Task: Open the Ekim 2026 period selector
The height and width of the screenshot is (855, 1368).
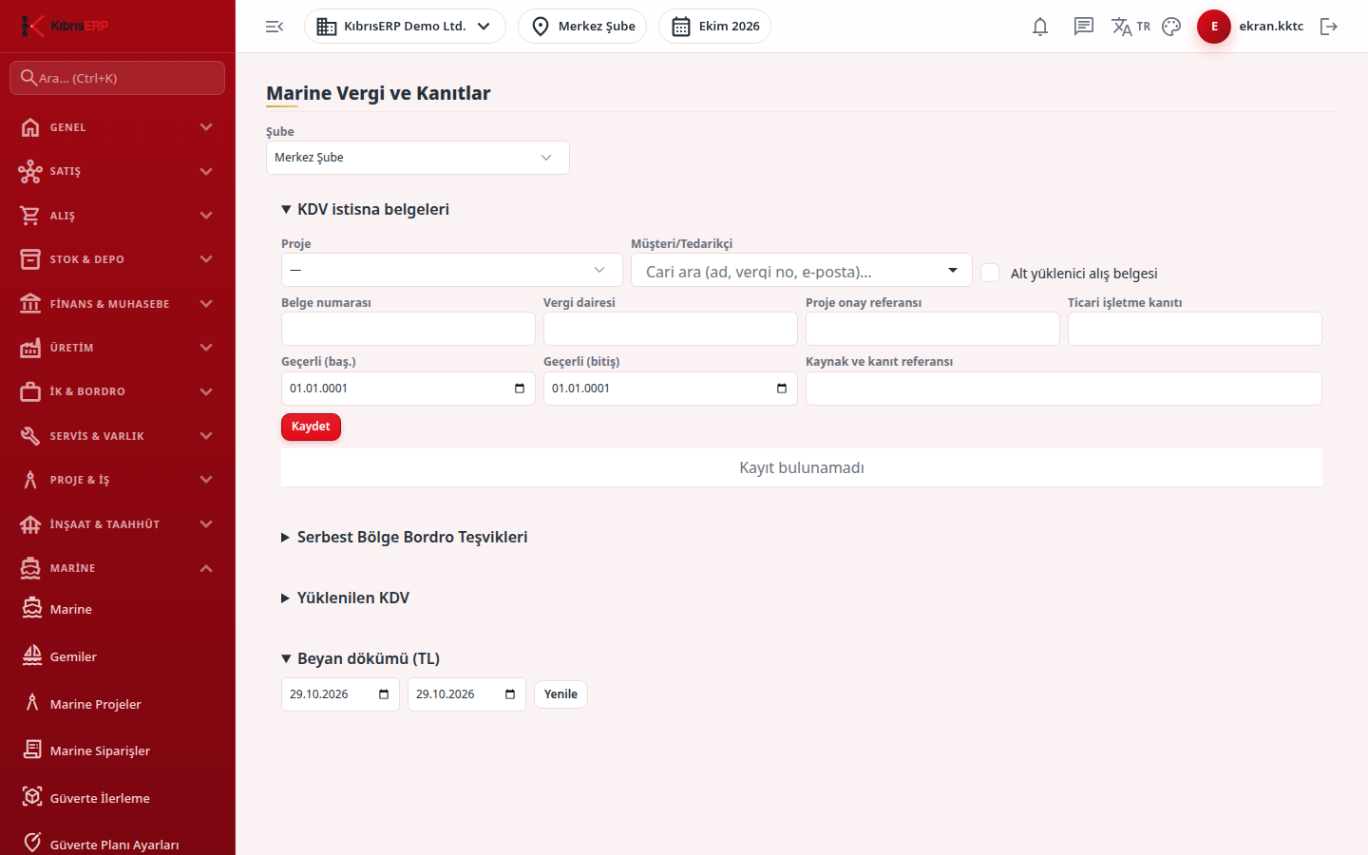Action: 714,27
